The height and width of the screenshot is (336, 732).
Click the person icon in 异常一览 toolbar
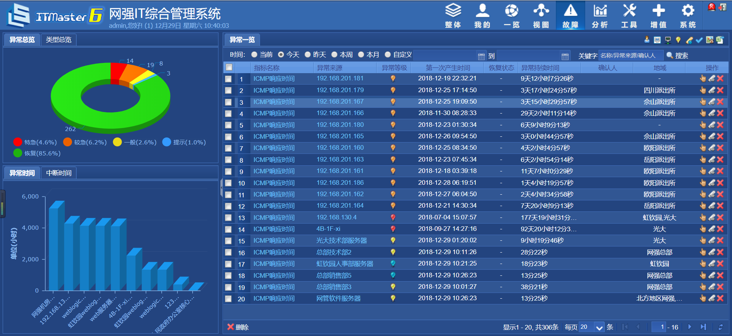click(x=647, y=40)
